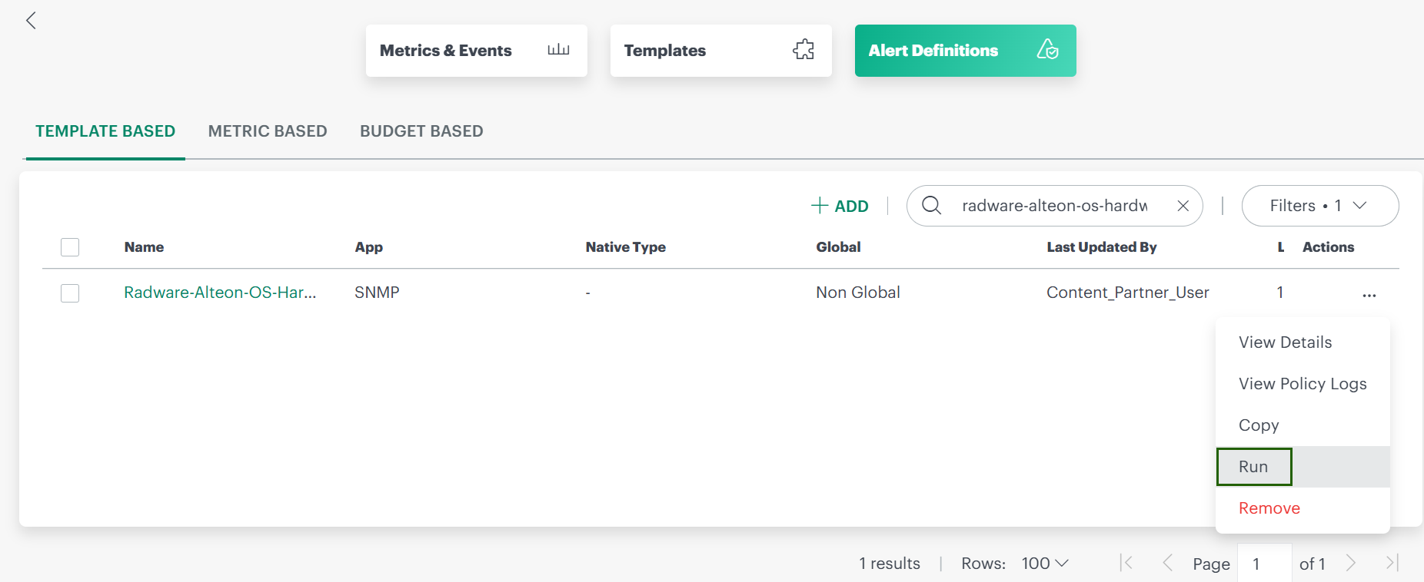Expand the Filters dropdown
Image resolution: width=1424 pixels, height=582 pixels.
[1319, 206]
